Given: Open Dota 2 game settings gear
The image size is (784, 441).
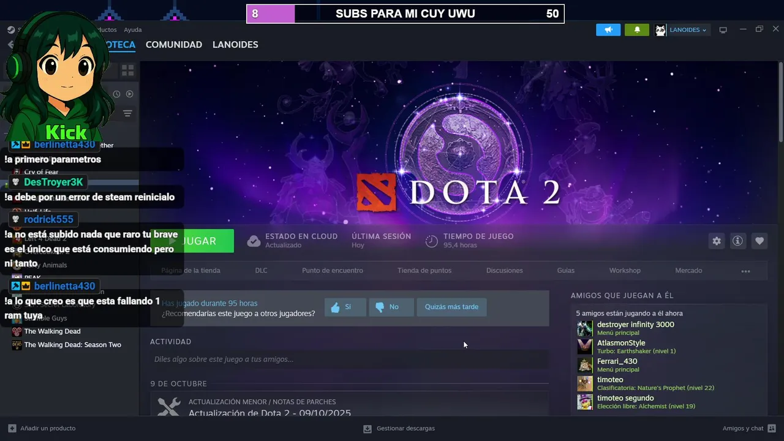Looking at the screenshot, I should click(717, 241).
